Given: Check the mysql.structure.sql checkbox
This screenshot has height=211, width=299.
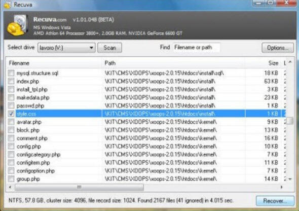Looking at the screenshot, I should [11, 73].
